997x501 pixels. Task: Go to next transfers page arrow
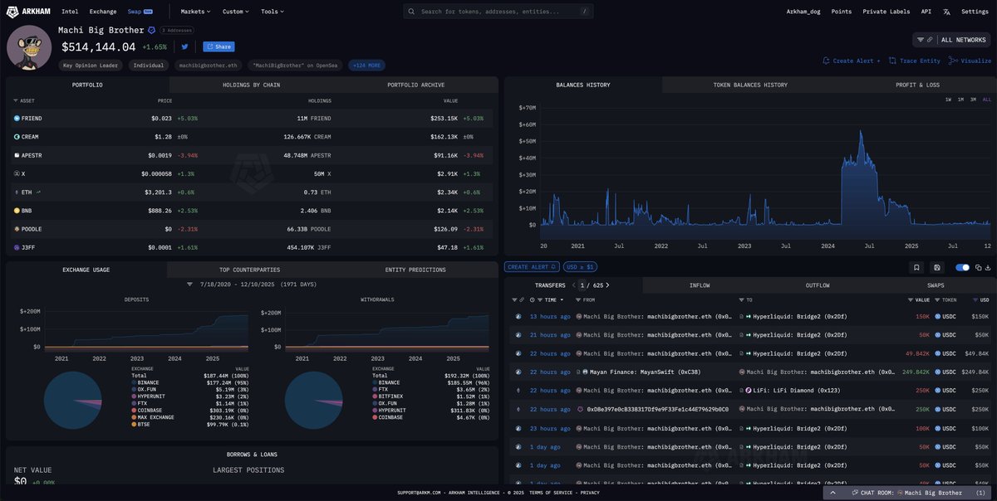607,285
